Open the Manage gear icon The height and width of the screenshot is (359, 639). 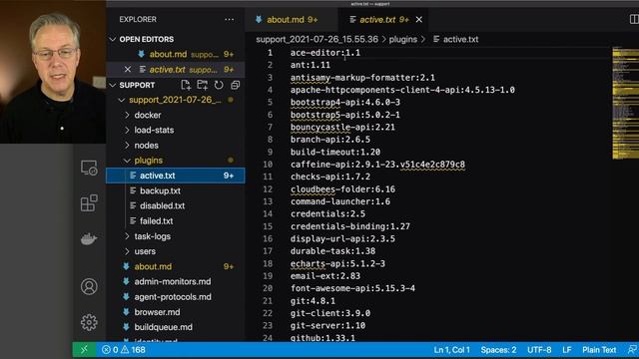point(89,322)
